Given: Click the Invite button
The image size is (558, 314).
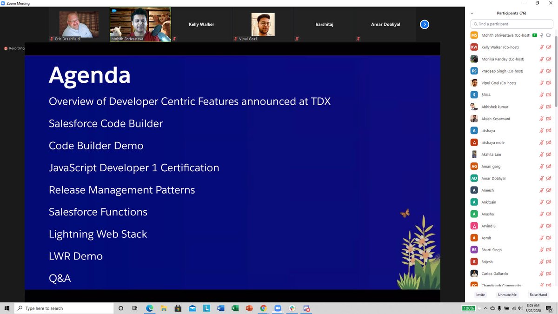Looking at the screenshot, I should [480, 295].
